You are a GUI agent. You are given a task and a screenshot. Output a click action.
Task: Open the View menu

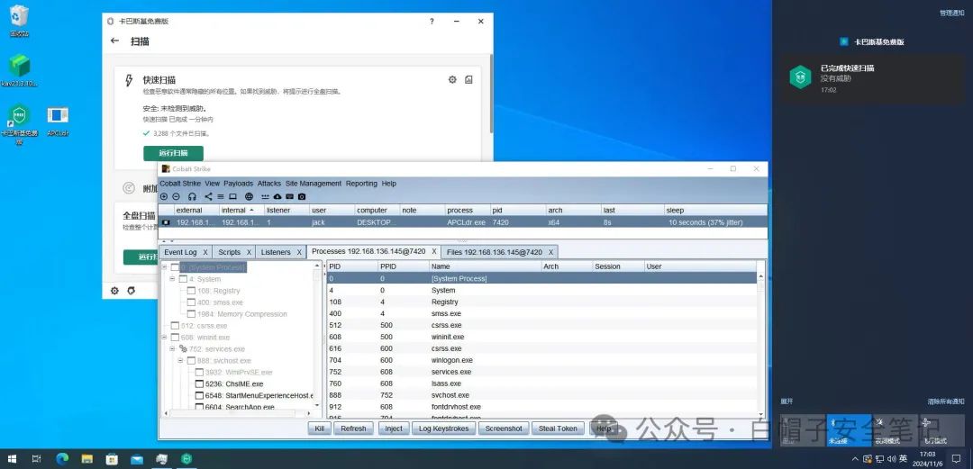(x=213, y=184)
